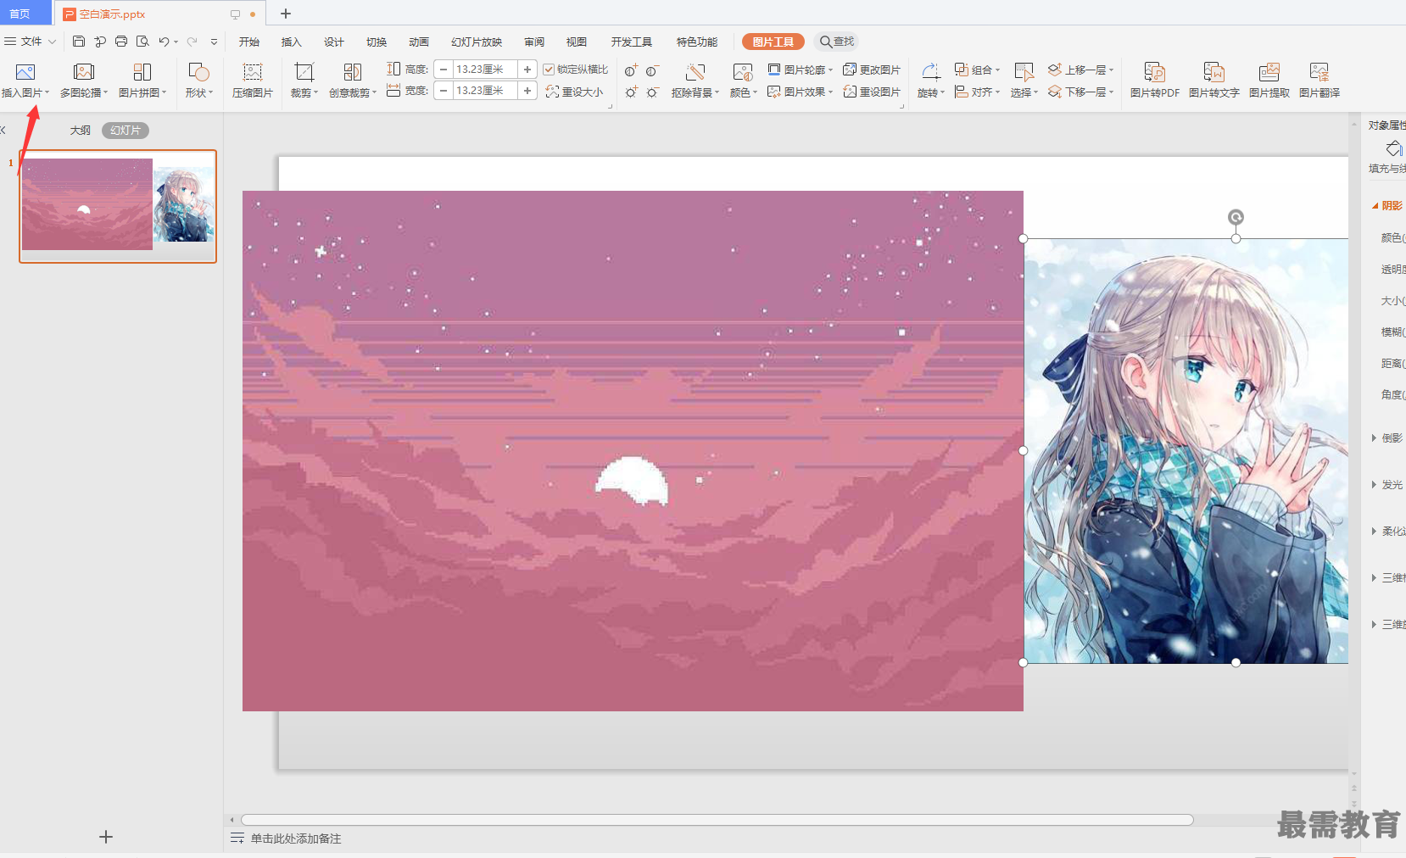Click the rotation handle above the anime picture

tap(1236, 217)
